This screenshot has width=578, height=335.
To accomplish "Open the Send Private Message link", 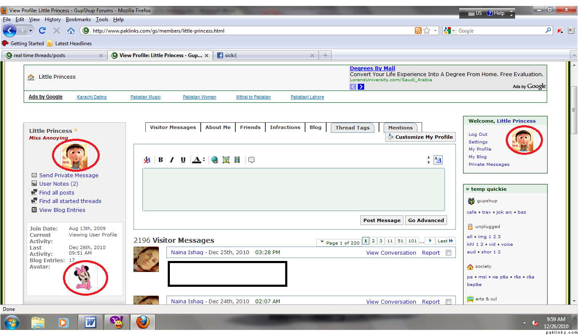I will [68, 175].
